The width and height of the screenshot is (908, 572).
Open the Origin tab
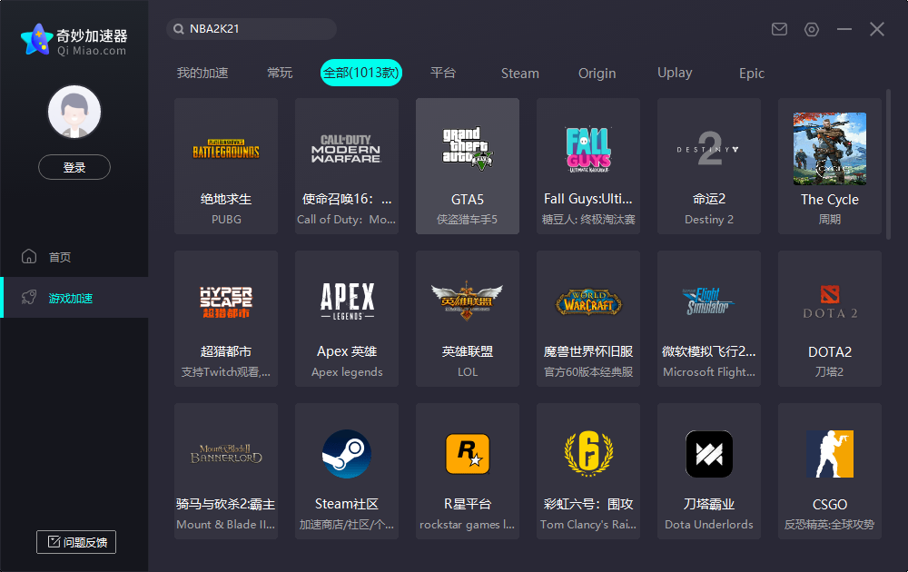(x=597, y=74)
